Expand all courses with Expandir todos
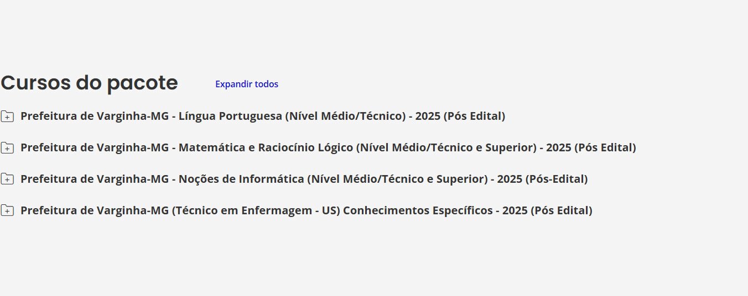 (247, 84)
